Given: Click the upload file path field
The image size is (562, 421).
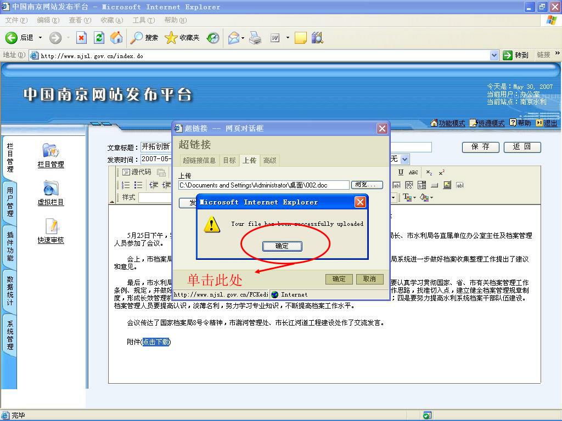Looking at the screenshot, I should click(x=264, y=185).
